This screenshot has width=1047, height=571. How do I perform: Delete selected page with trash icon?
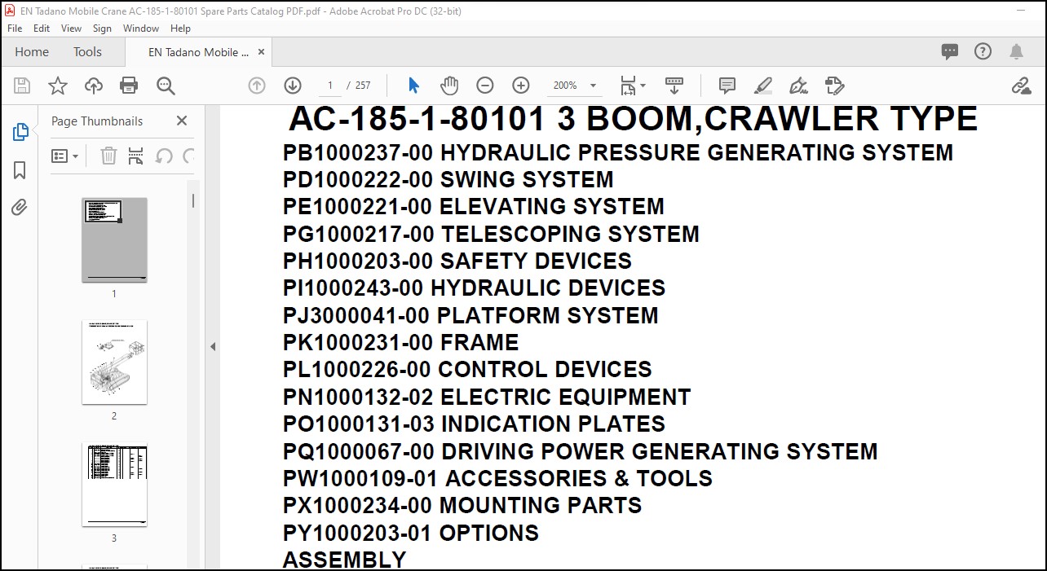pos(108,156)
